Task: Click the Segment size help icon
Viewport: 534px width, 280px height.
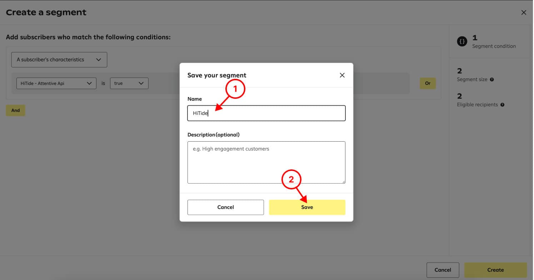Action: pyautogui.click(x=492, y=80)
